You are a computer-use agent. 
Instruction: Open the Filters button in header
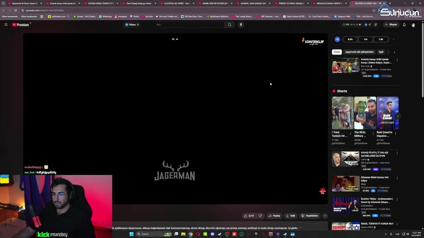[x=132, y=24]
